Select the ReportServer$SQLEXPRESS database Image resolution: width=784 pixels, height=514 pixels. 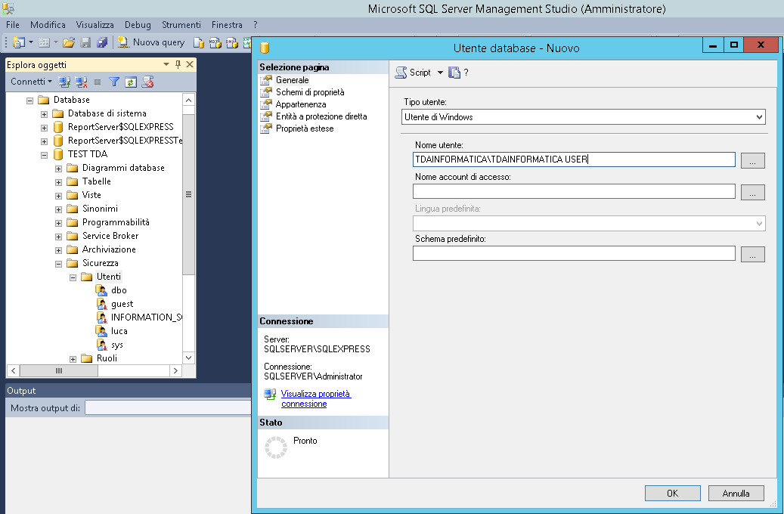pos(120,127)
